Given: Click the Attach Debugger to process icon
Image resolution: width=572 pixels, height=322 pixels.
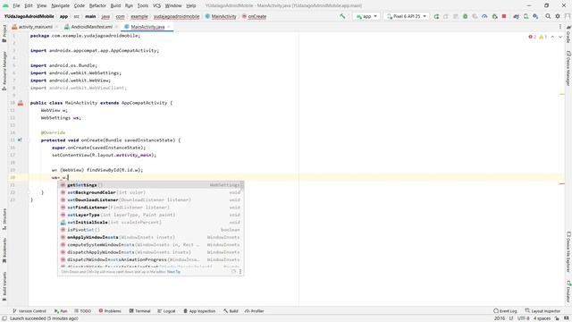Looking at the screenshot, I should point(494,16).
